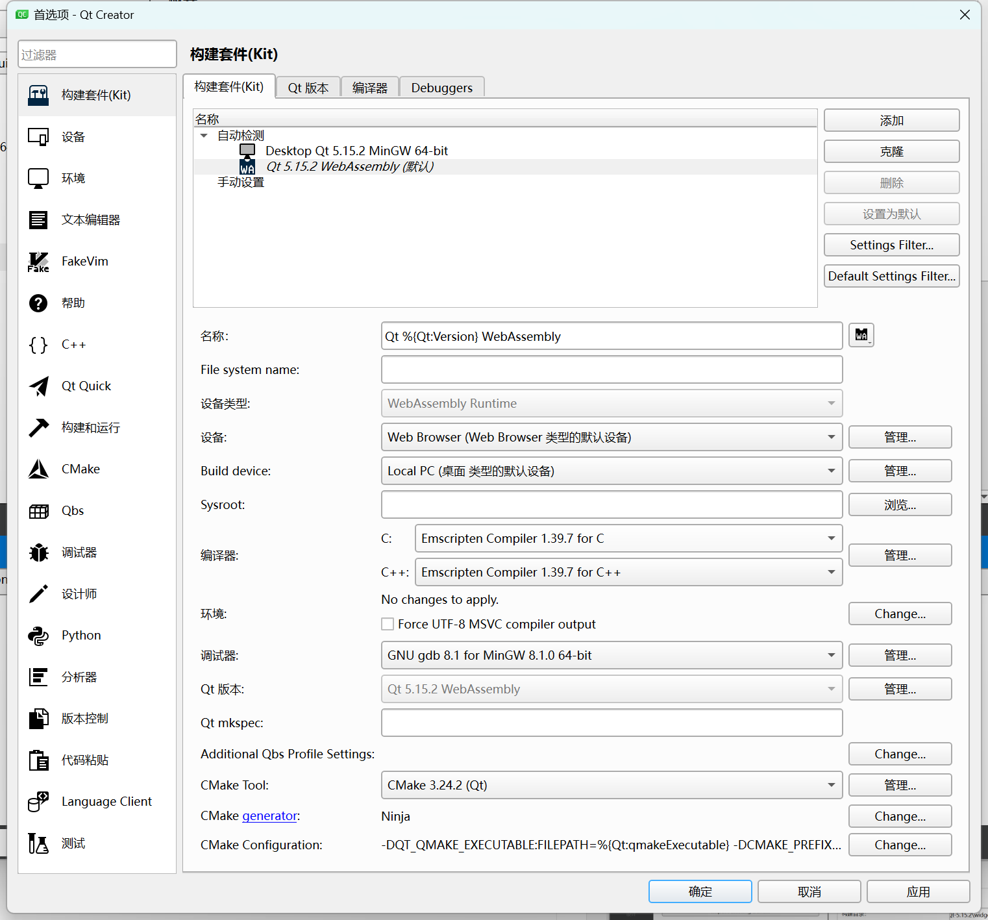This screenshot has width=988, height=920.
Task: Follow the CMake generator link
Action: [x=269, y=816]
